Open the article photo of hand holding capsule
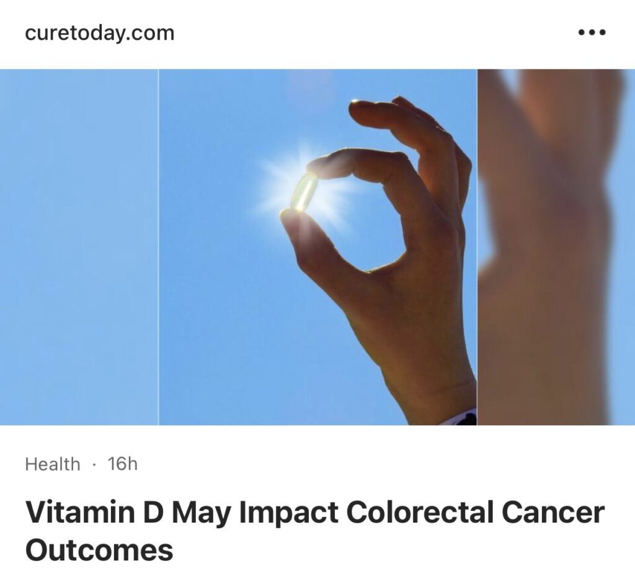The height and width of the screenshot is (581, 635). [x=317, y=247]
